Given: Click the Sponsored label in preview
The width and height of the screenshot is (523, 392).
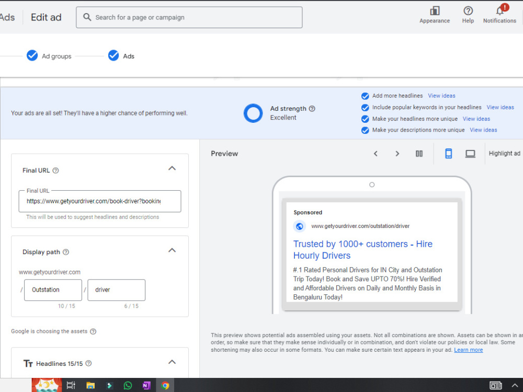Looking at the screenshot, I should (x=308, y=212).
